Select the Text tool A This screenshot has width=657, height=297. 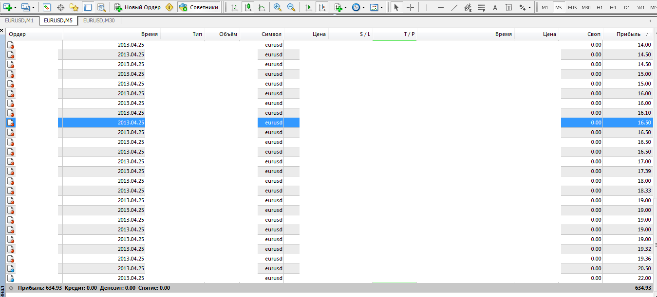pyautogui.click(x=495, y=7)
